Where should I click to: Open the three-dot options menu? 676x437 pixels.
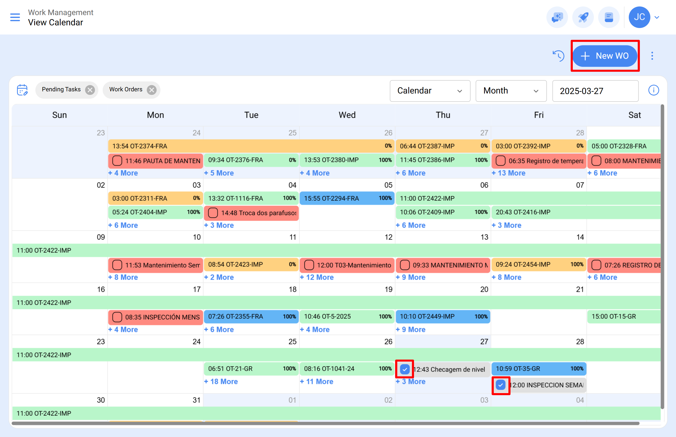point(652,56)
